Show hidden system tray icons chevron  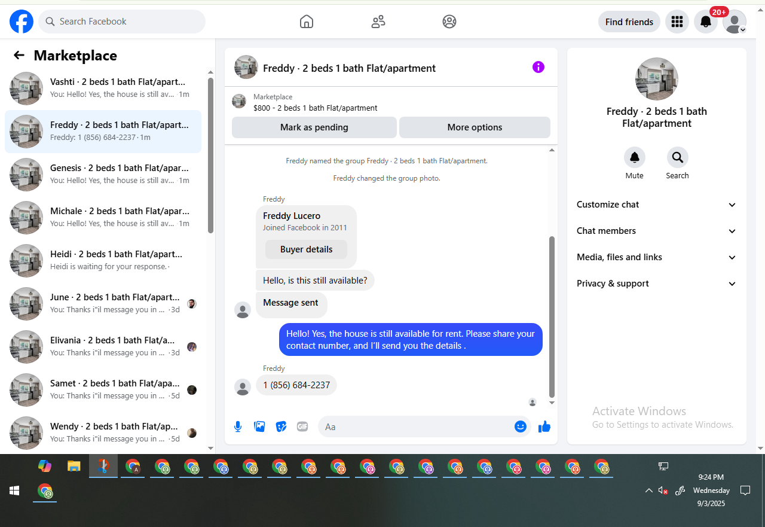[x=648, y=491]
